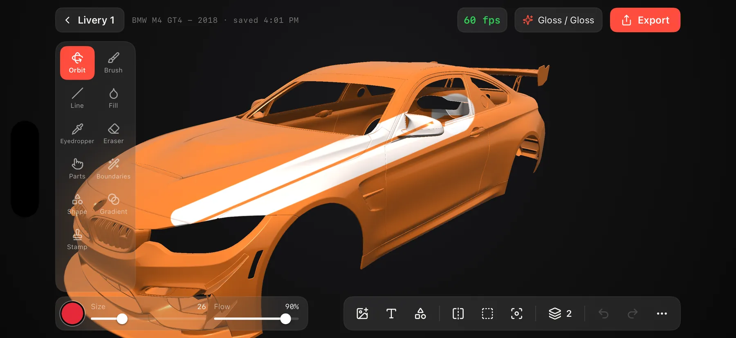Screen dimensions: 736x338
Task: Switch to the Eraser tool
Action: pos(113,134)
